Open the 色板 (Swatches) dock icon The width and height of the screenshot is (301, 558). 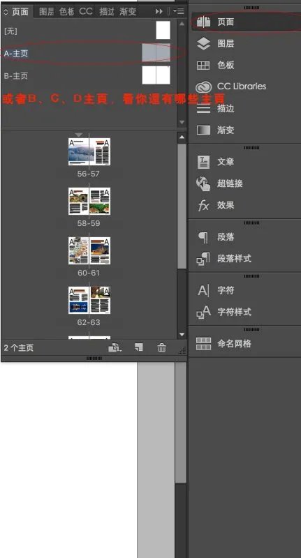point(203,66)
